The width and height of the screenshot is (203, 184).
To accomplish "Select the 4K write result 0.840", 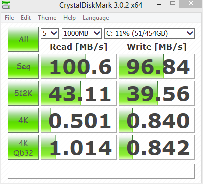I will tap(157, 120).
